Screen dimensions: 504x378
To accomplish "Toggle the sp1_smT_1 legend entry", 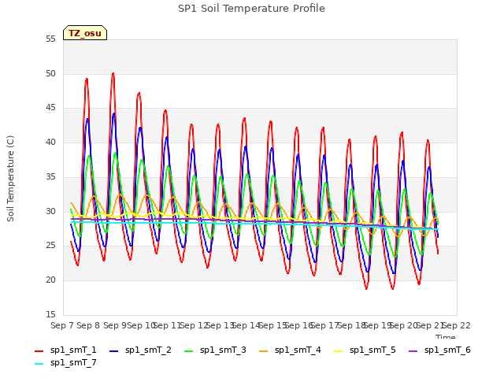I will [65, 350].
